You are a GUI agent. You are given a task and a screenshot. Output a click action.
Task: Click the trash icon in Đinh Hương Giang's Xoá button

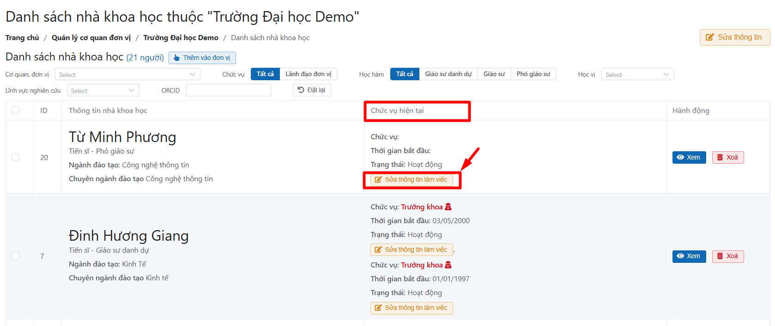tap(720, 256)
